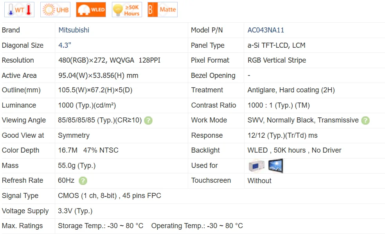The height and width of the screenshot is (234, 385).
Task: Open help icon next to 60Hz refresh rate
Action: pos(83,181)
